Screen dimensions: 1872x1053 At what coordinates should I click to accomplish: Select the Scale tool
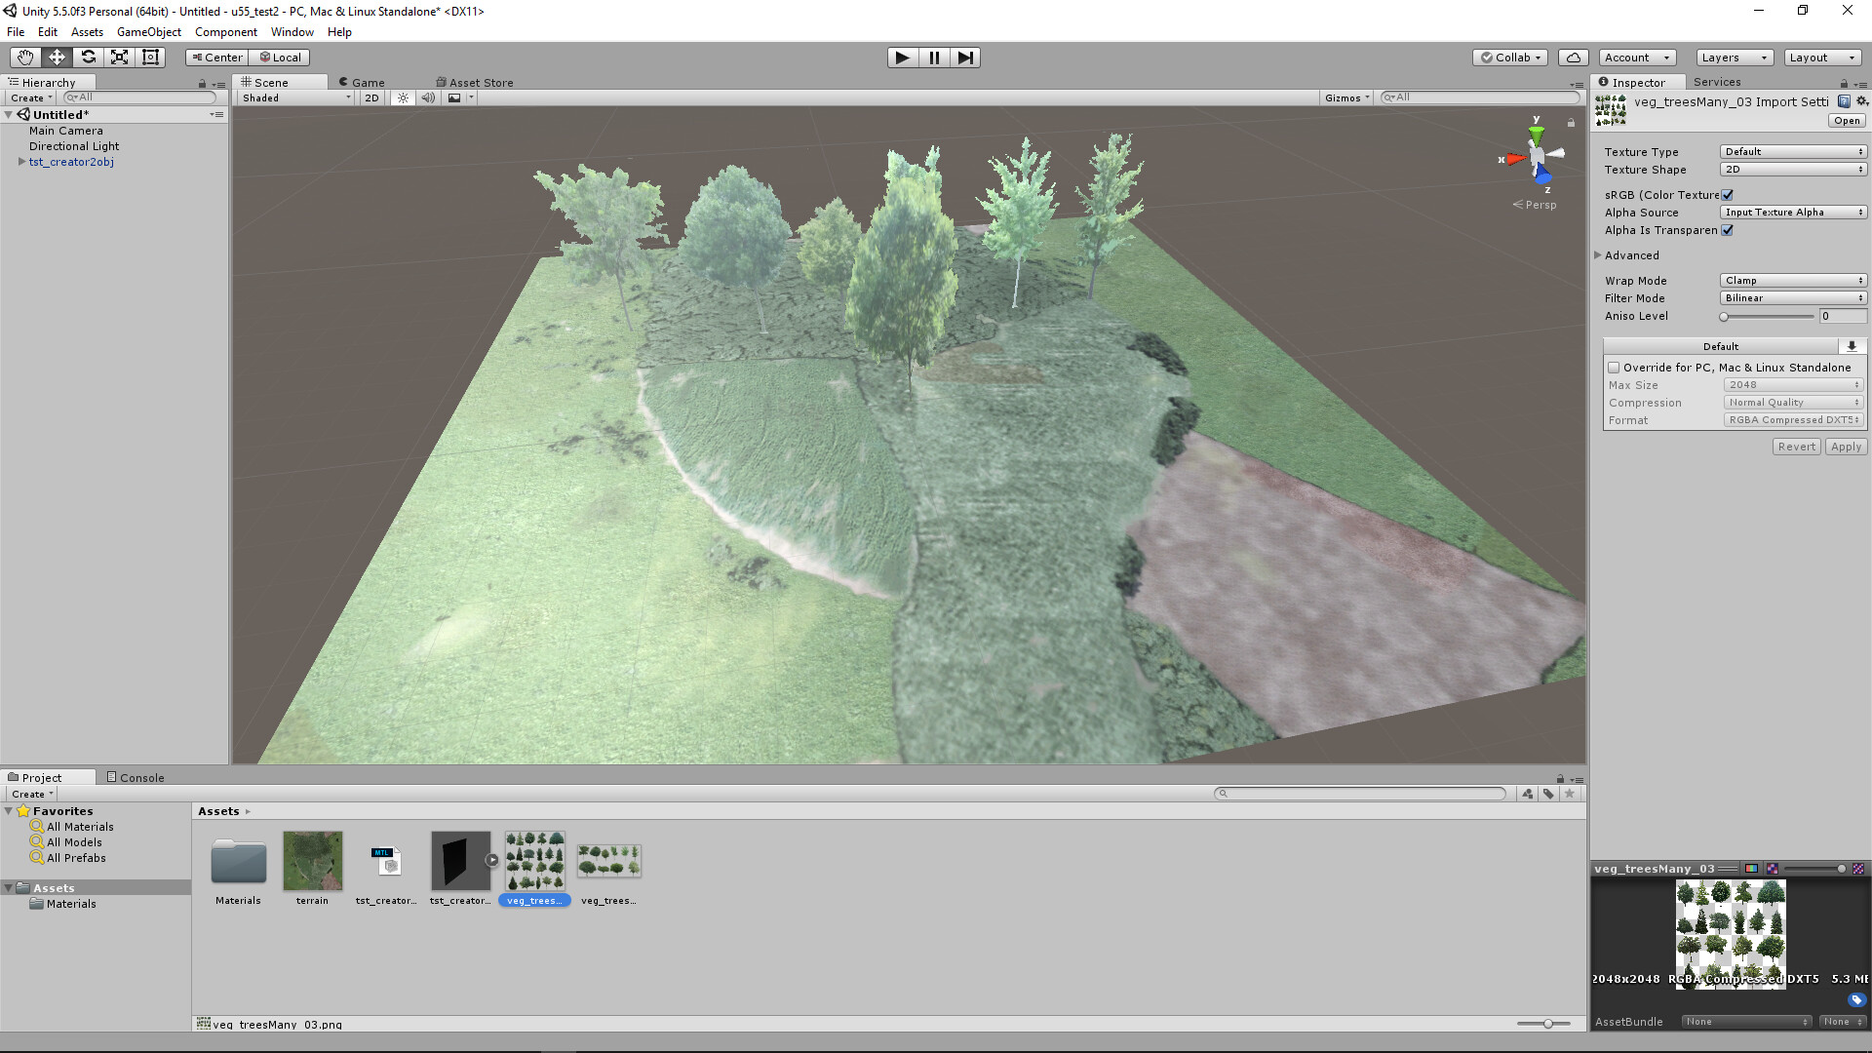point(119,58)
